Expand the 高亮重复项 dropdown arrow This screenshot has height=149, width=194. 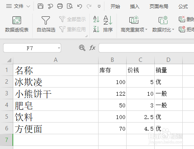tap(146, 30)
